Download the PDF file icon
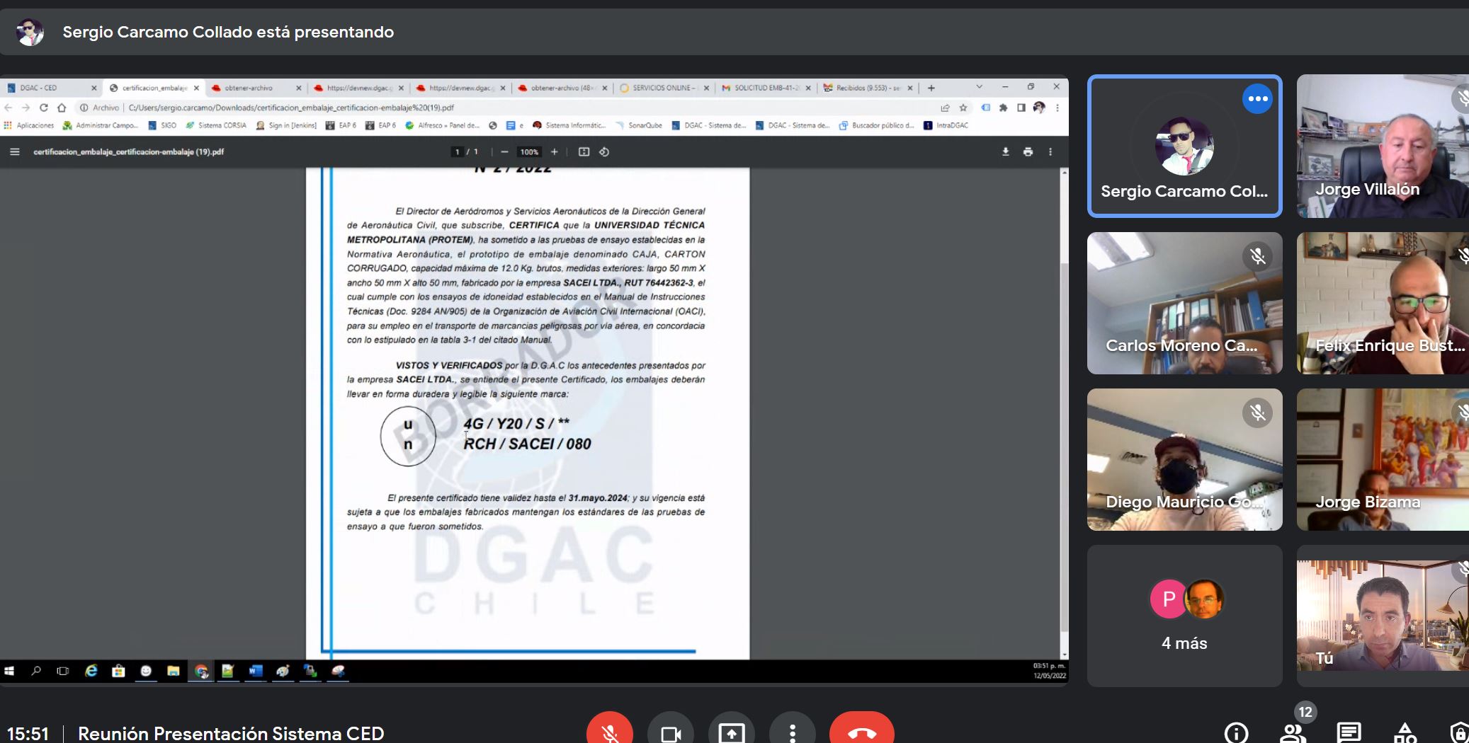1469x743 pixels. [1005, 151]
